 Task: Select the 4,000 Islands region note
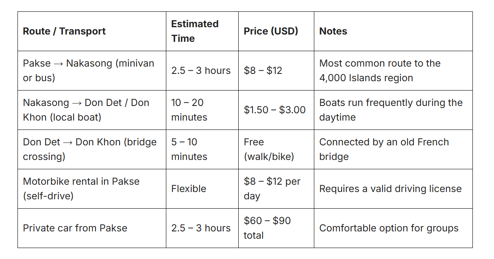(x=393, y=71)
